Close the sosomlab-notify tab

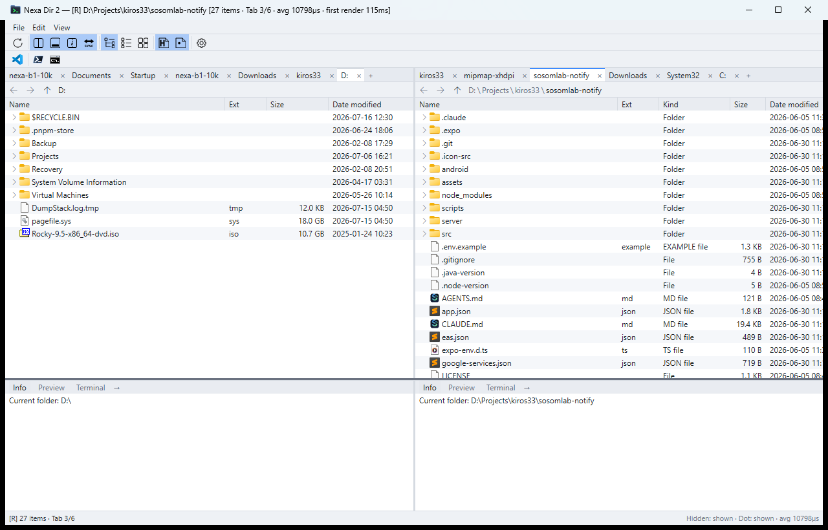[x=600, y=76]
